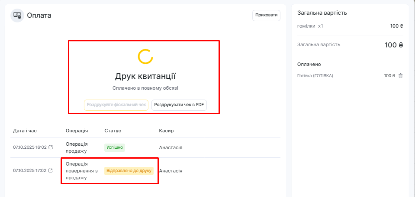This screenshot has width=415, height=197.
Task: Click the Друк квитанції heading
Action: click(145, 76)
